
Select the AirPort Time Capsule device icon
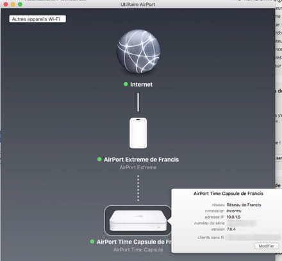click(138, 221)
